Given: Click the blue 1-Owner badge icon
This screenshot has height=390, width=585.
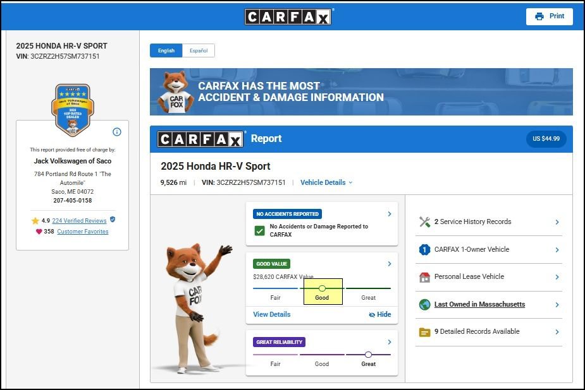Looking at the screenshot, I should coord(424,249).
